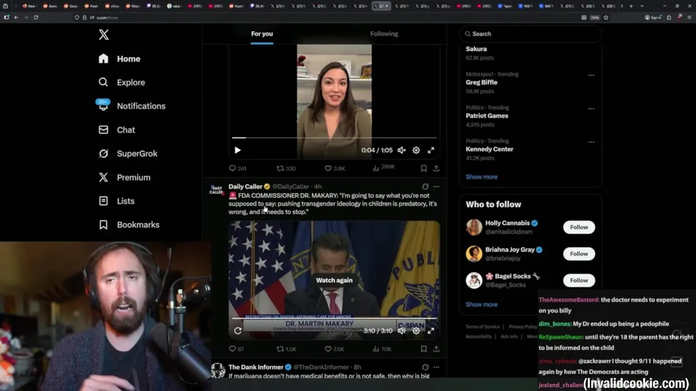
Task: Unmute the top video post
Action: pos(401,150)
